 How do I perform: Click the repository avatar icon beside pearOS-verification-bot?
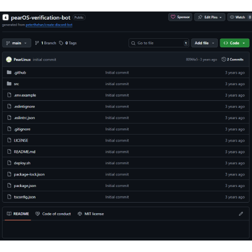[6, 17]
